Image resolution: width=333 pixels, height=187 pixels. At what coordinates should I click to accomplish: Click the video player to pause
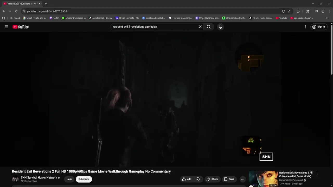pyautogui.click(x=165, y=99)
